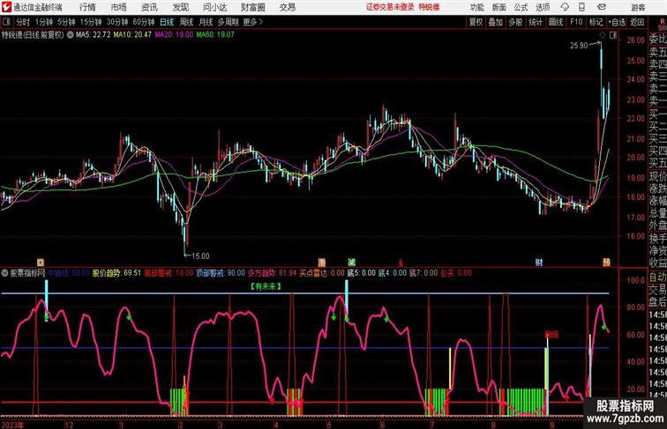The width and height of the screenshot is (667, 429).
Task: Click the 多方趋势: 61.94 value
Action: (272, 273)
